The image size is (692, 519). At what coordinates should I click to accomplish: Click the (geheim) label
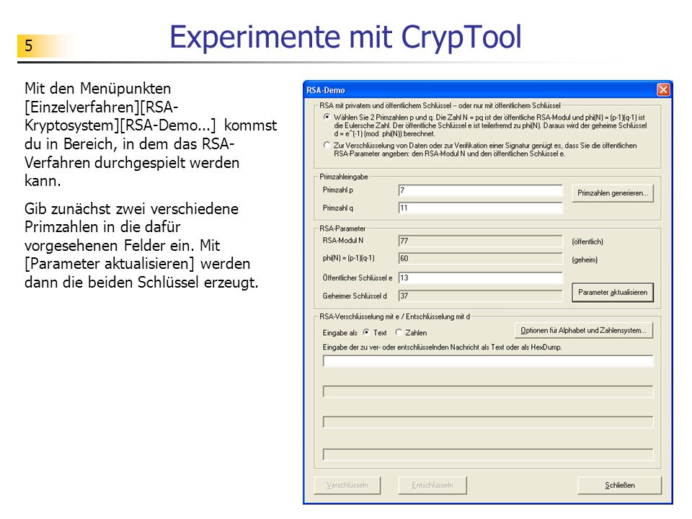[585, 260]
